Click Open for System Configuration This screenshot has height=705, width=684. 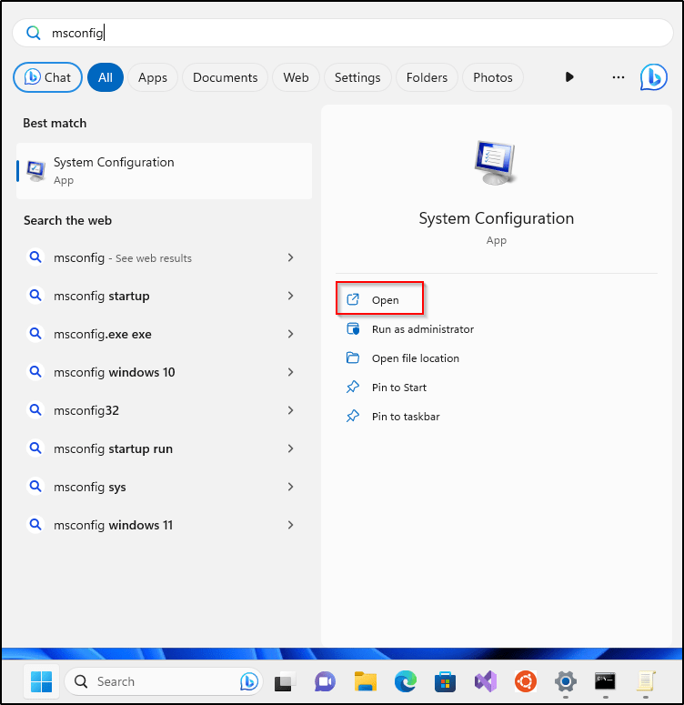tap(385, 300)
